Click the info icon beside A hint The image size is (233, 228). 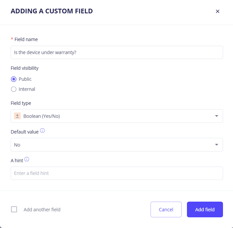coord(27,160)
